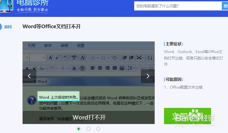
Task: Click the Multilevel List icon
Action: (x=114, y=58)
